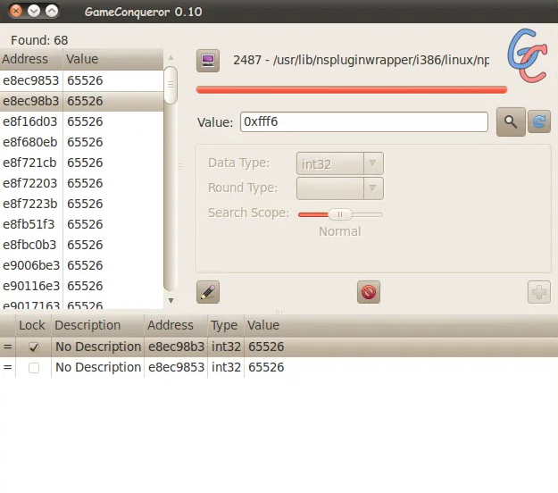Select result row e8ec98b3
Viewport: 558px width, 493px height.
(81, 101)
